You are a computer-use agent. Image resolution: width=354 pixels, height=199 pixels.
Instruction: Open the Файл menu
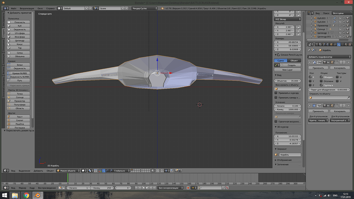pos(13,8)
